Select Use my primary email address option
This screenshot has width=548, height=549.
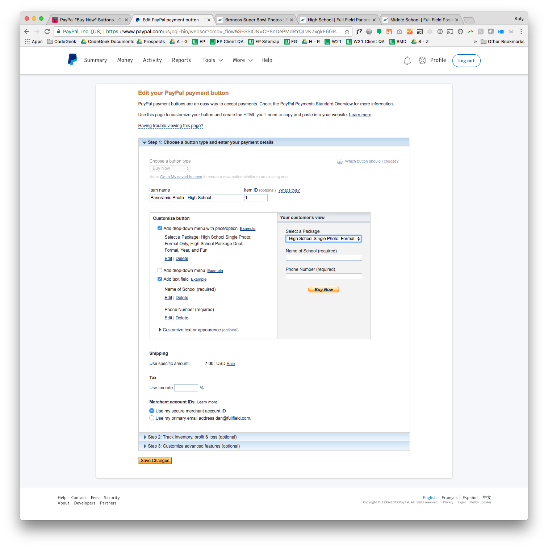[x=152, y=418]
